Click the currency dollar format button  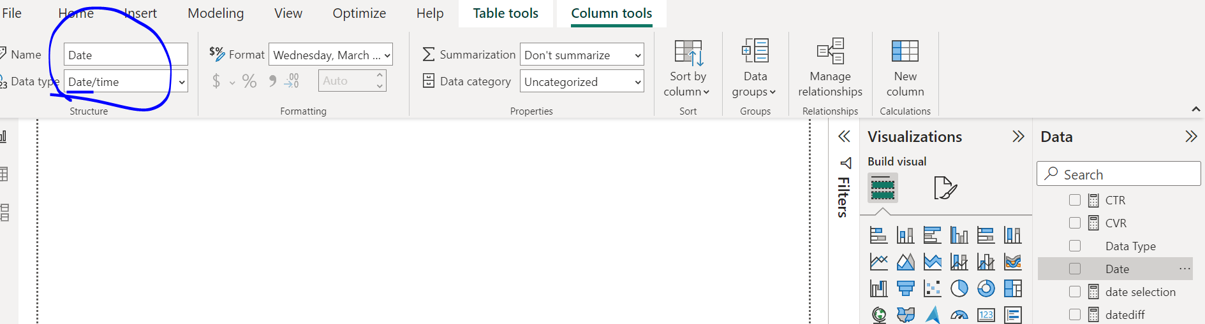tap(216, 81)
